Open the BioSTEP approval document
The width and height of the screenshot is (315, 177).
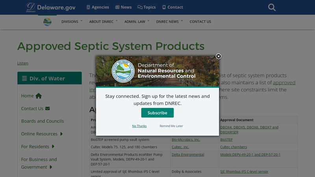[x=226, y=140]
